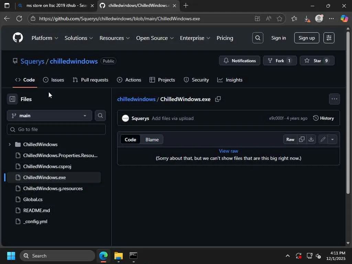Expand the Platform menu
Image resolution: width=352 pixels, height=264 pixels.
tap(45, 38)
